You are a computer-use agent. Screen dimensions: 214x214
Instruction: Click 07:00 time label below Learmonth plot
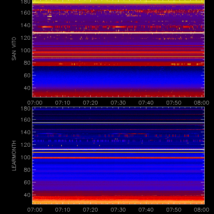tap(35, 210)
